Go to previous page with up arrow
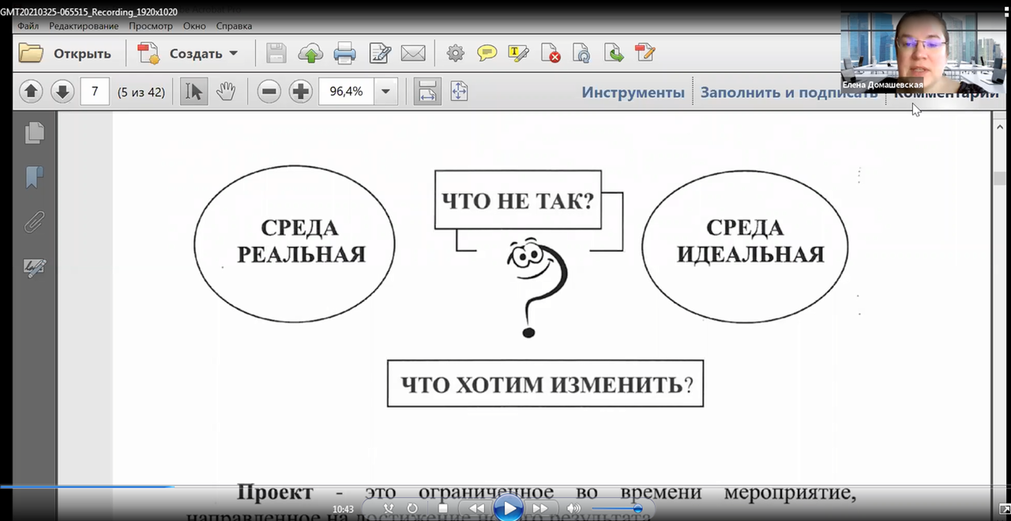1011x521 pixels. (x=31, y=92)
